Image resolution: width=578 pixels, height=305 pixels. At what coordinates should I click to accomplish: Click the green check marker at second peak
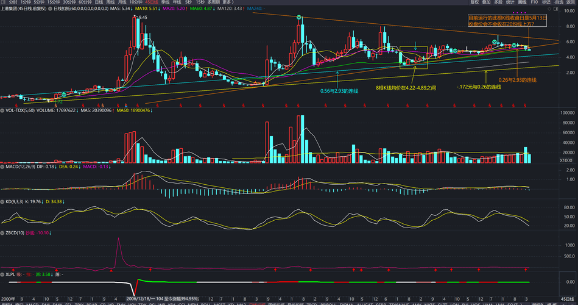tap(299, 17)
